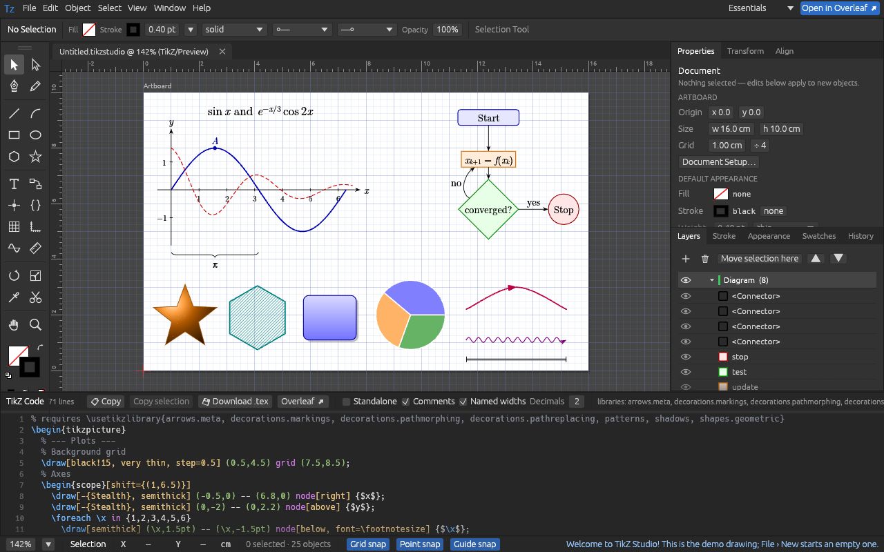This screenshot has height=552, width=884.
Task: Pick the Pen tool in the toolbox
Action: [14, 86]
